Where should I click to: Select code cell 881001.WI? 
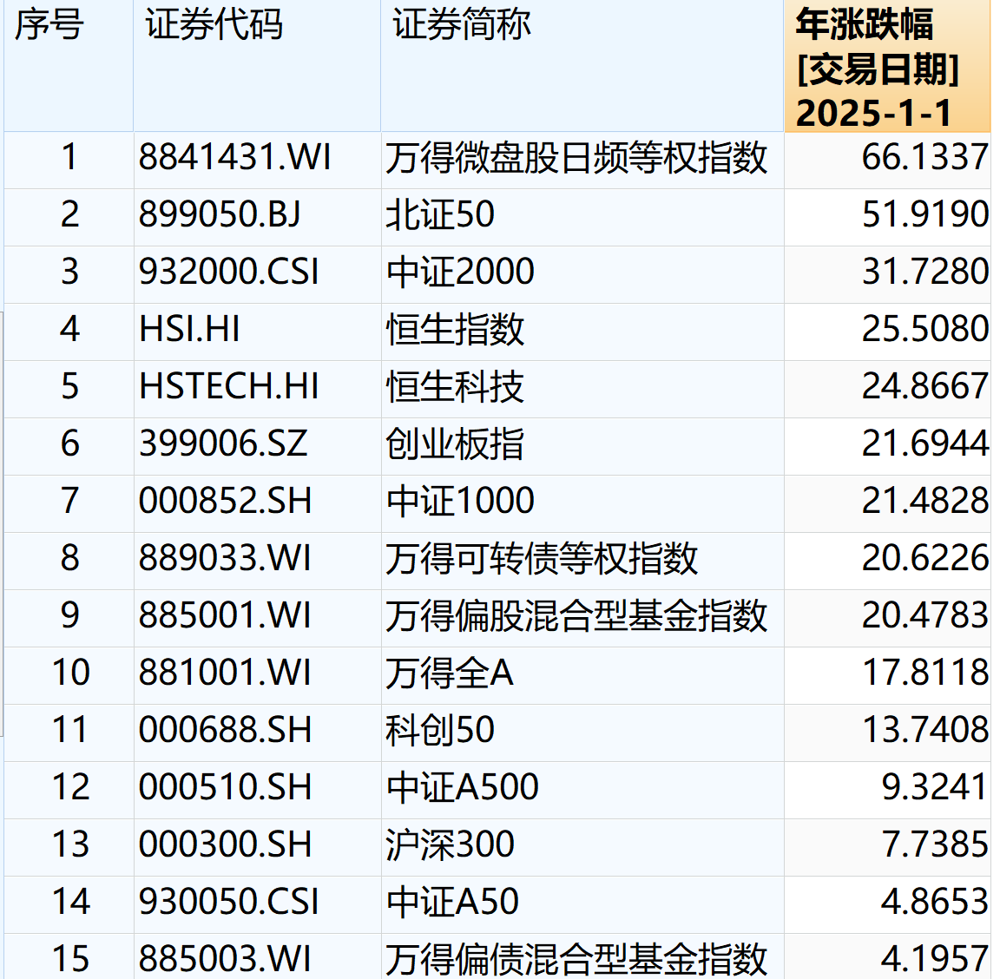[x=257, y=675]
